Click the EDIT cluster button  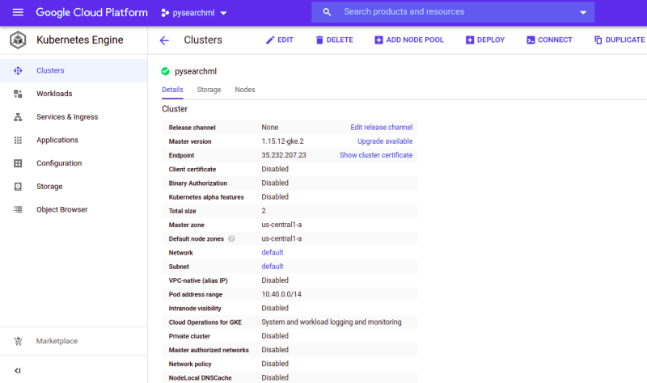pos(279,40)
